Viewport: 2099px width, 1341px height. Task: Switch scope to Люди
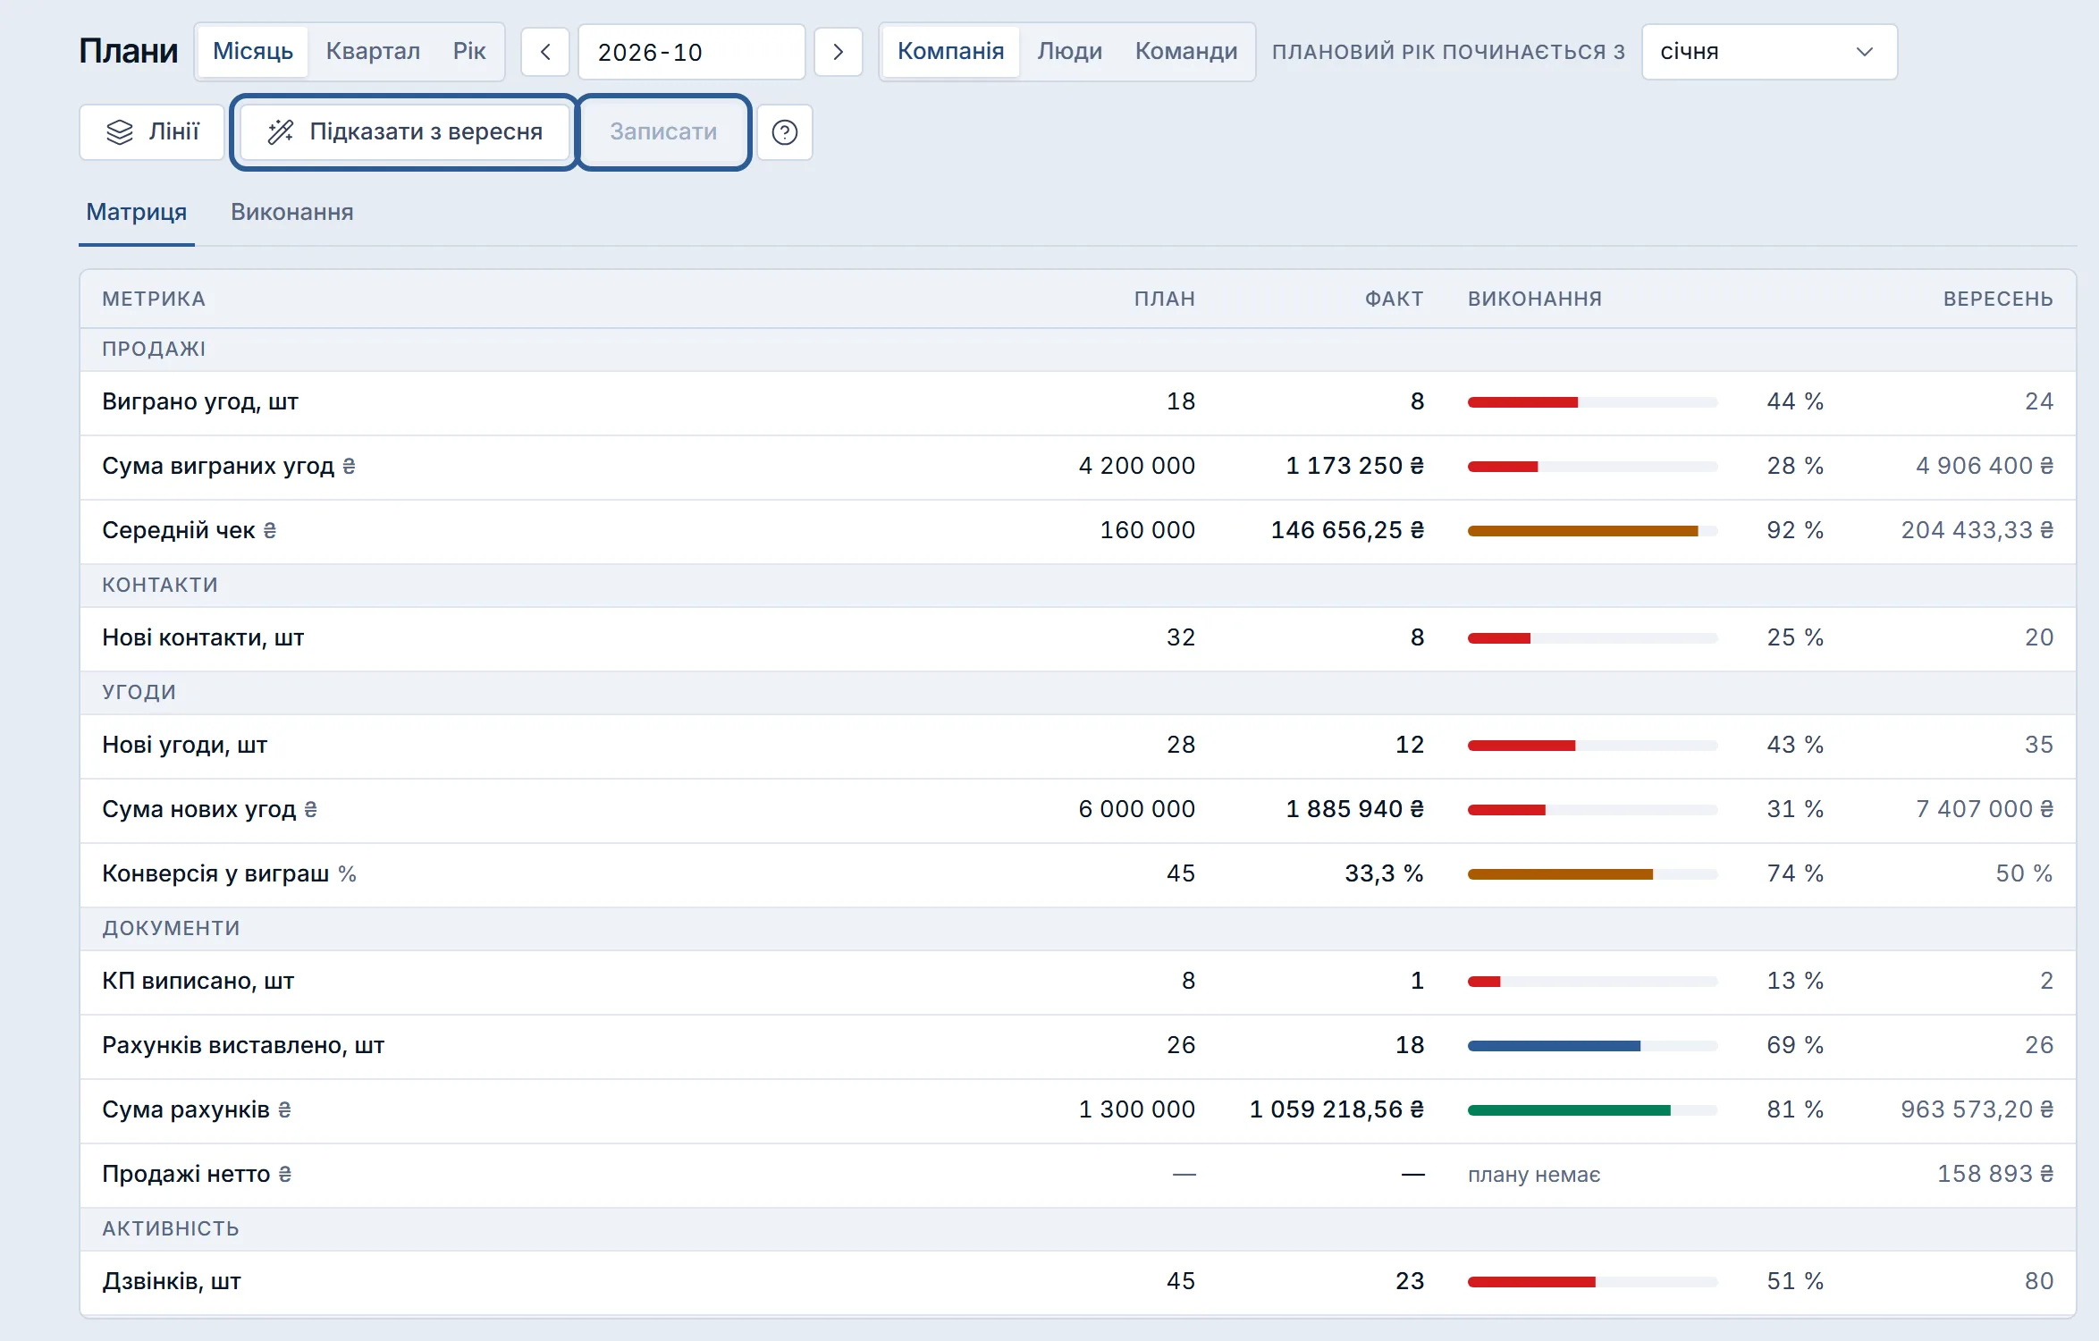(1069, 51)
